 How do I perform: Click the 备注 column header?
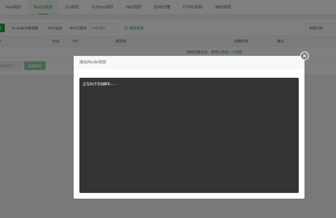pyautogui.click(x=281, y=41)
